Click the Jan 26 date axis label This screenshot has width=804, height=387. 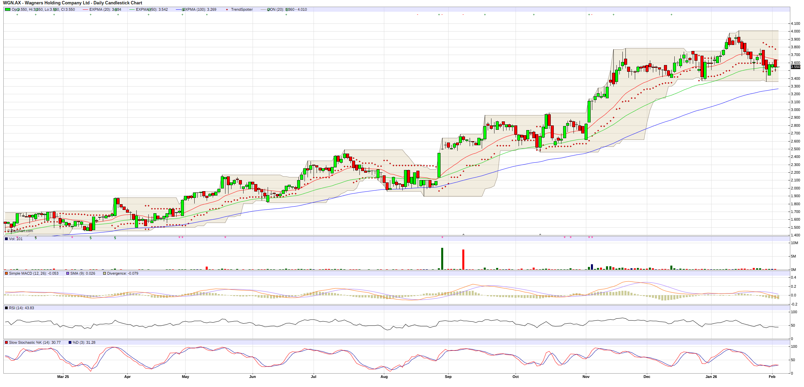(711, 377)
